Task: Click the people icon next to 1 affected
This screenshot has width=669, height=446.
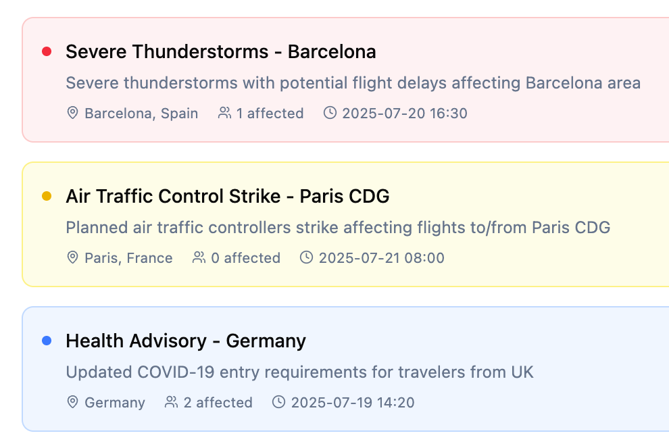Action: (x=224, y=113)
